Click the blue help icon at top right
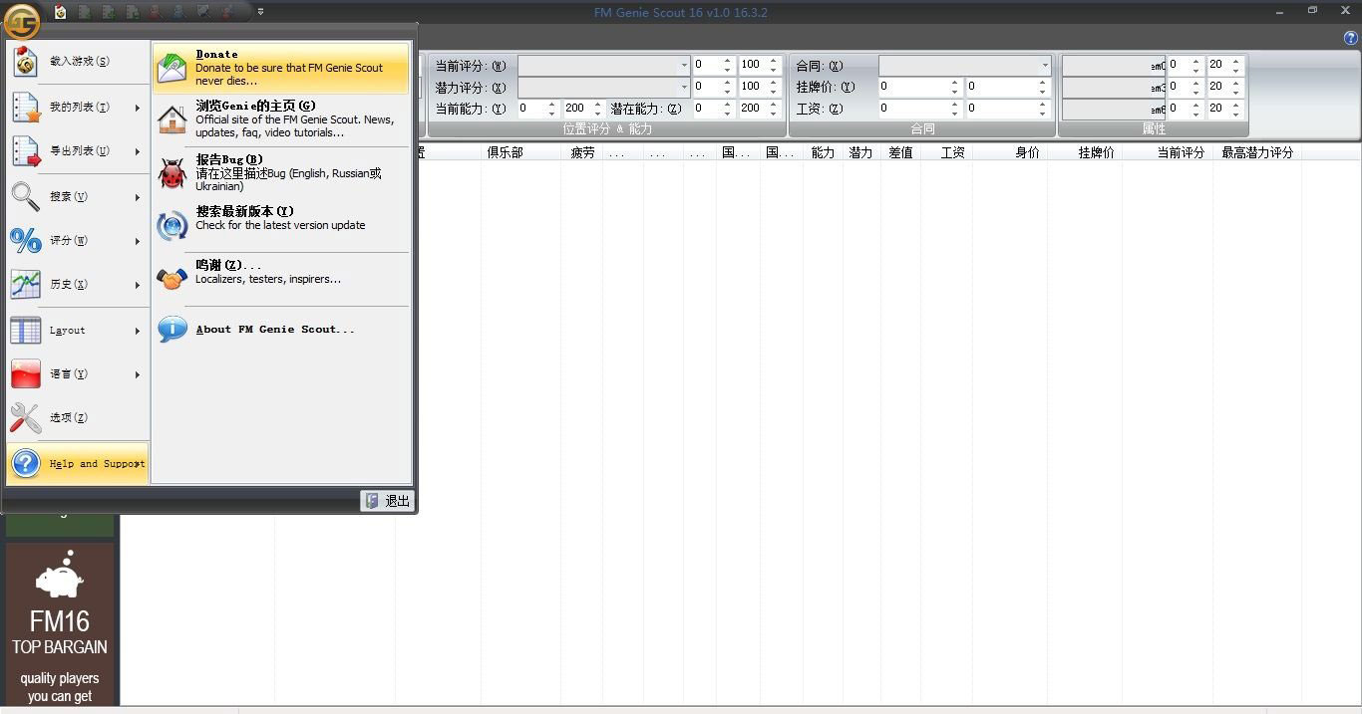Image resolution: width=1362 pixels, height=714 pixels. 1351,38
